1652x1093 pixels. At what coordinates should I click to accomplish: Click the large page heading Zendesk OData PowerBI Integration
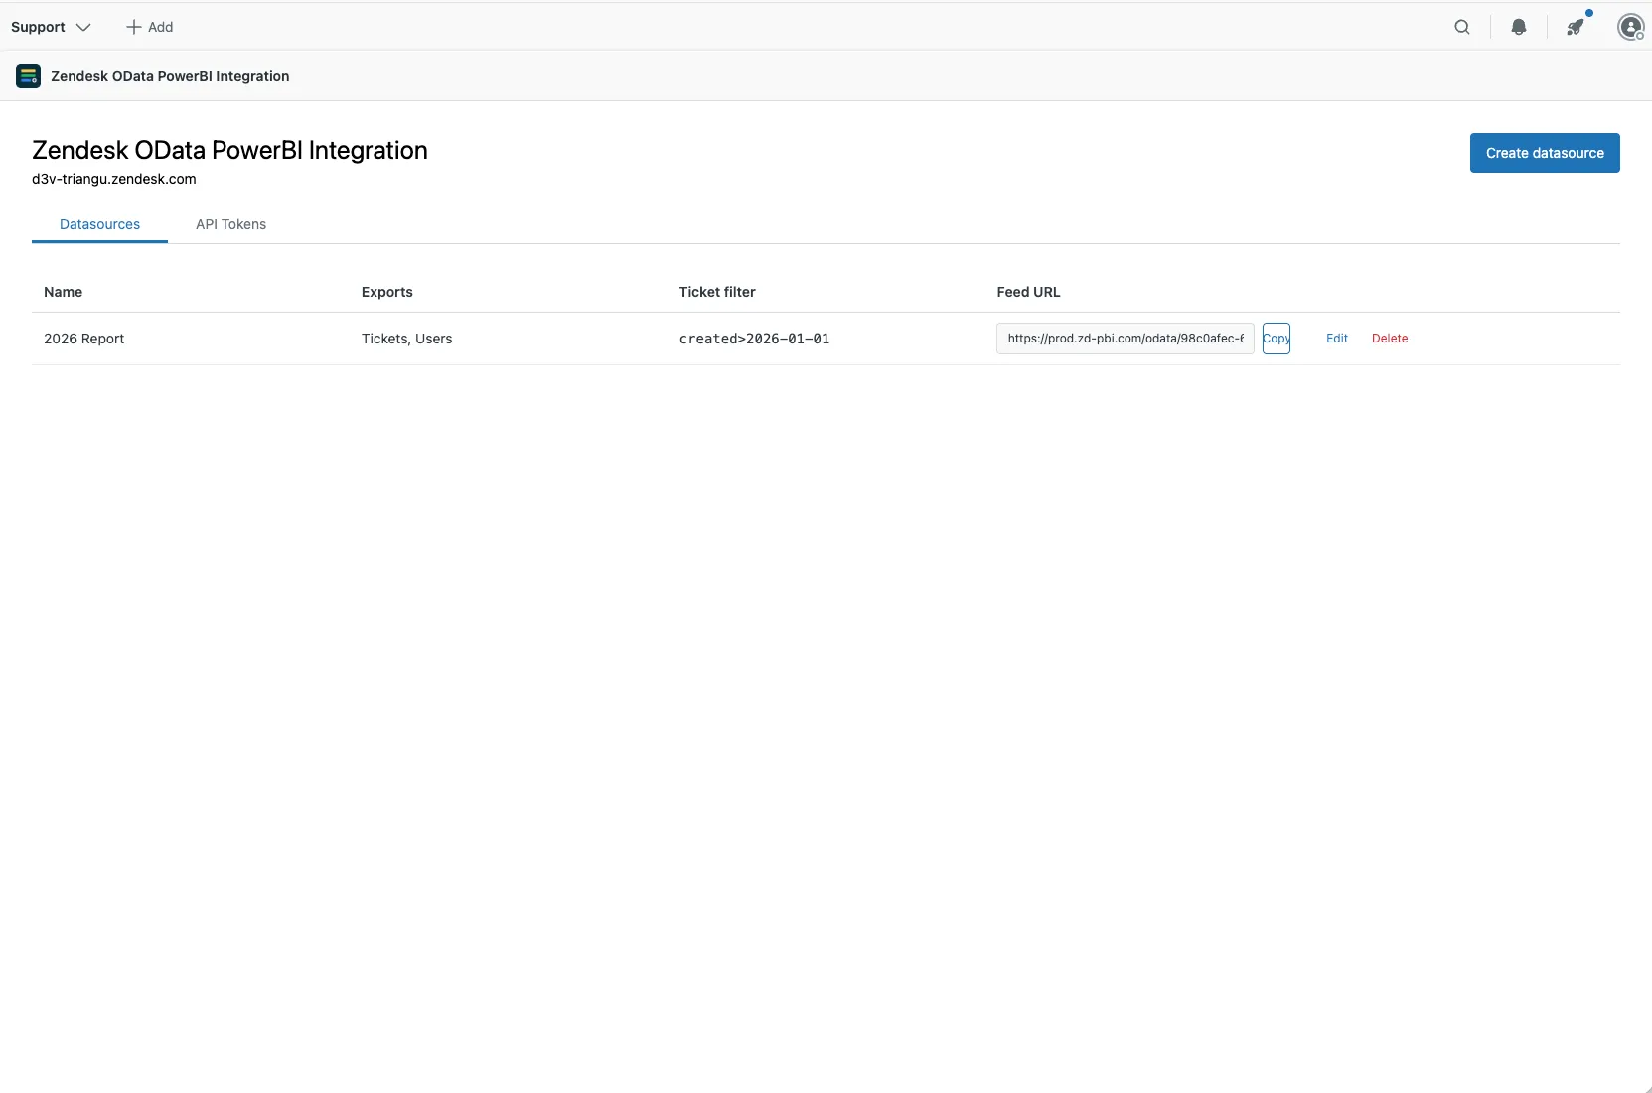click(229, 150)
